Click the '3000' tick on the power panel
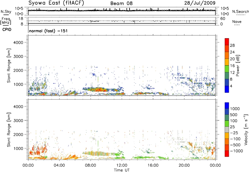The width and height of the screenshot is (249, 172). pyautogui.click(x=18, y=57)
